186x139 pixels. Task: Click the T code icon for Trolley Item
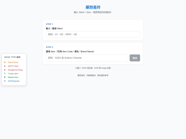point(5,74)
